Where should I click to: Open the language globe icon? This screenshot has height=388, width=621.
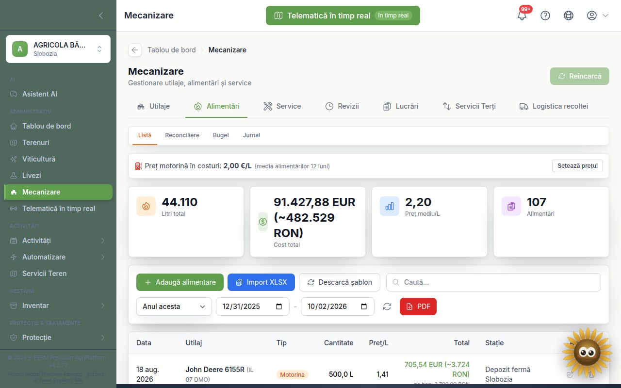pyautogui.click(x=569, y=16)
